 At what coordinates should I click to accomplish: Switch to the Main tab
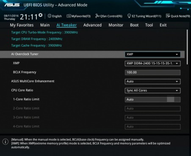tap(45, 25)
